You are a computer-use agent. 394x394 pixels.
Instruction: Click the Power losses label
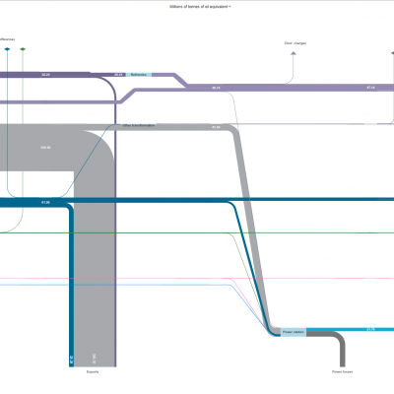pos(343,371)
